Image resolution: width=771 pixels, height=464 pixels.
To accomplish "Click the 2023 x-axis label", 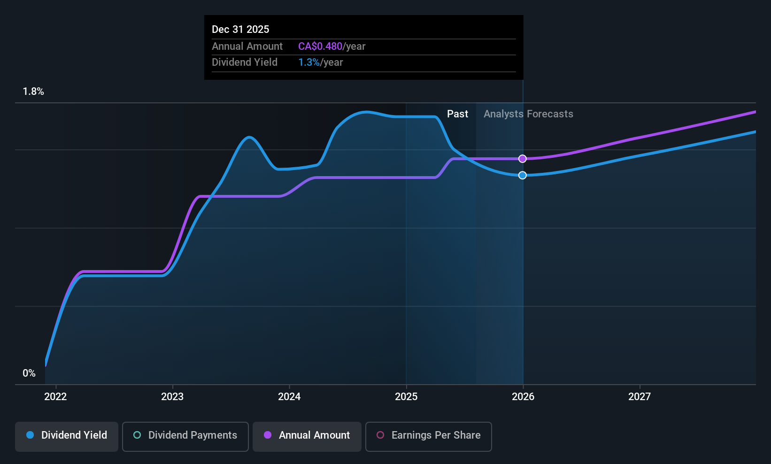I will tap(172, 396).
